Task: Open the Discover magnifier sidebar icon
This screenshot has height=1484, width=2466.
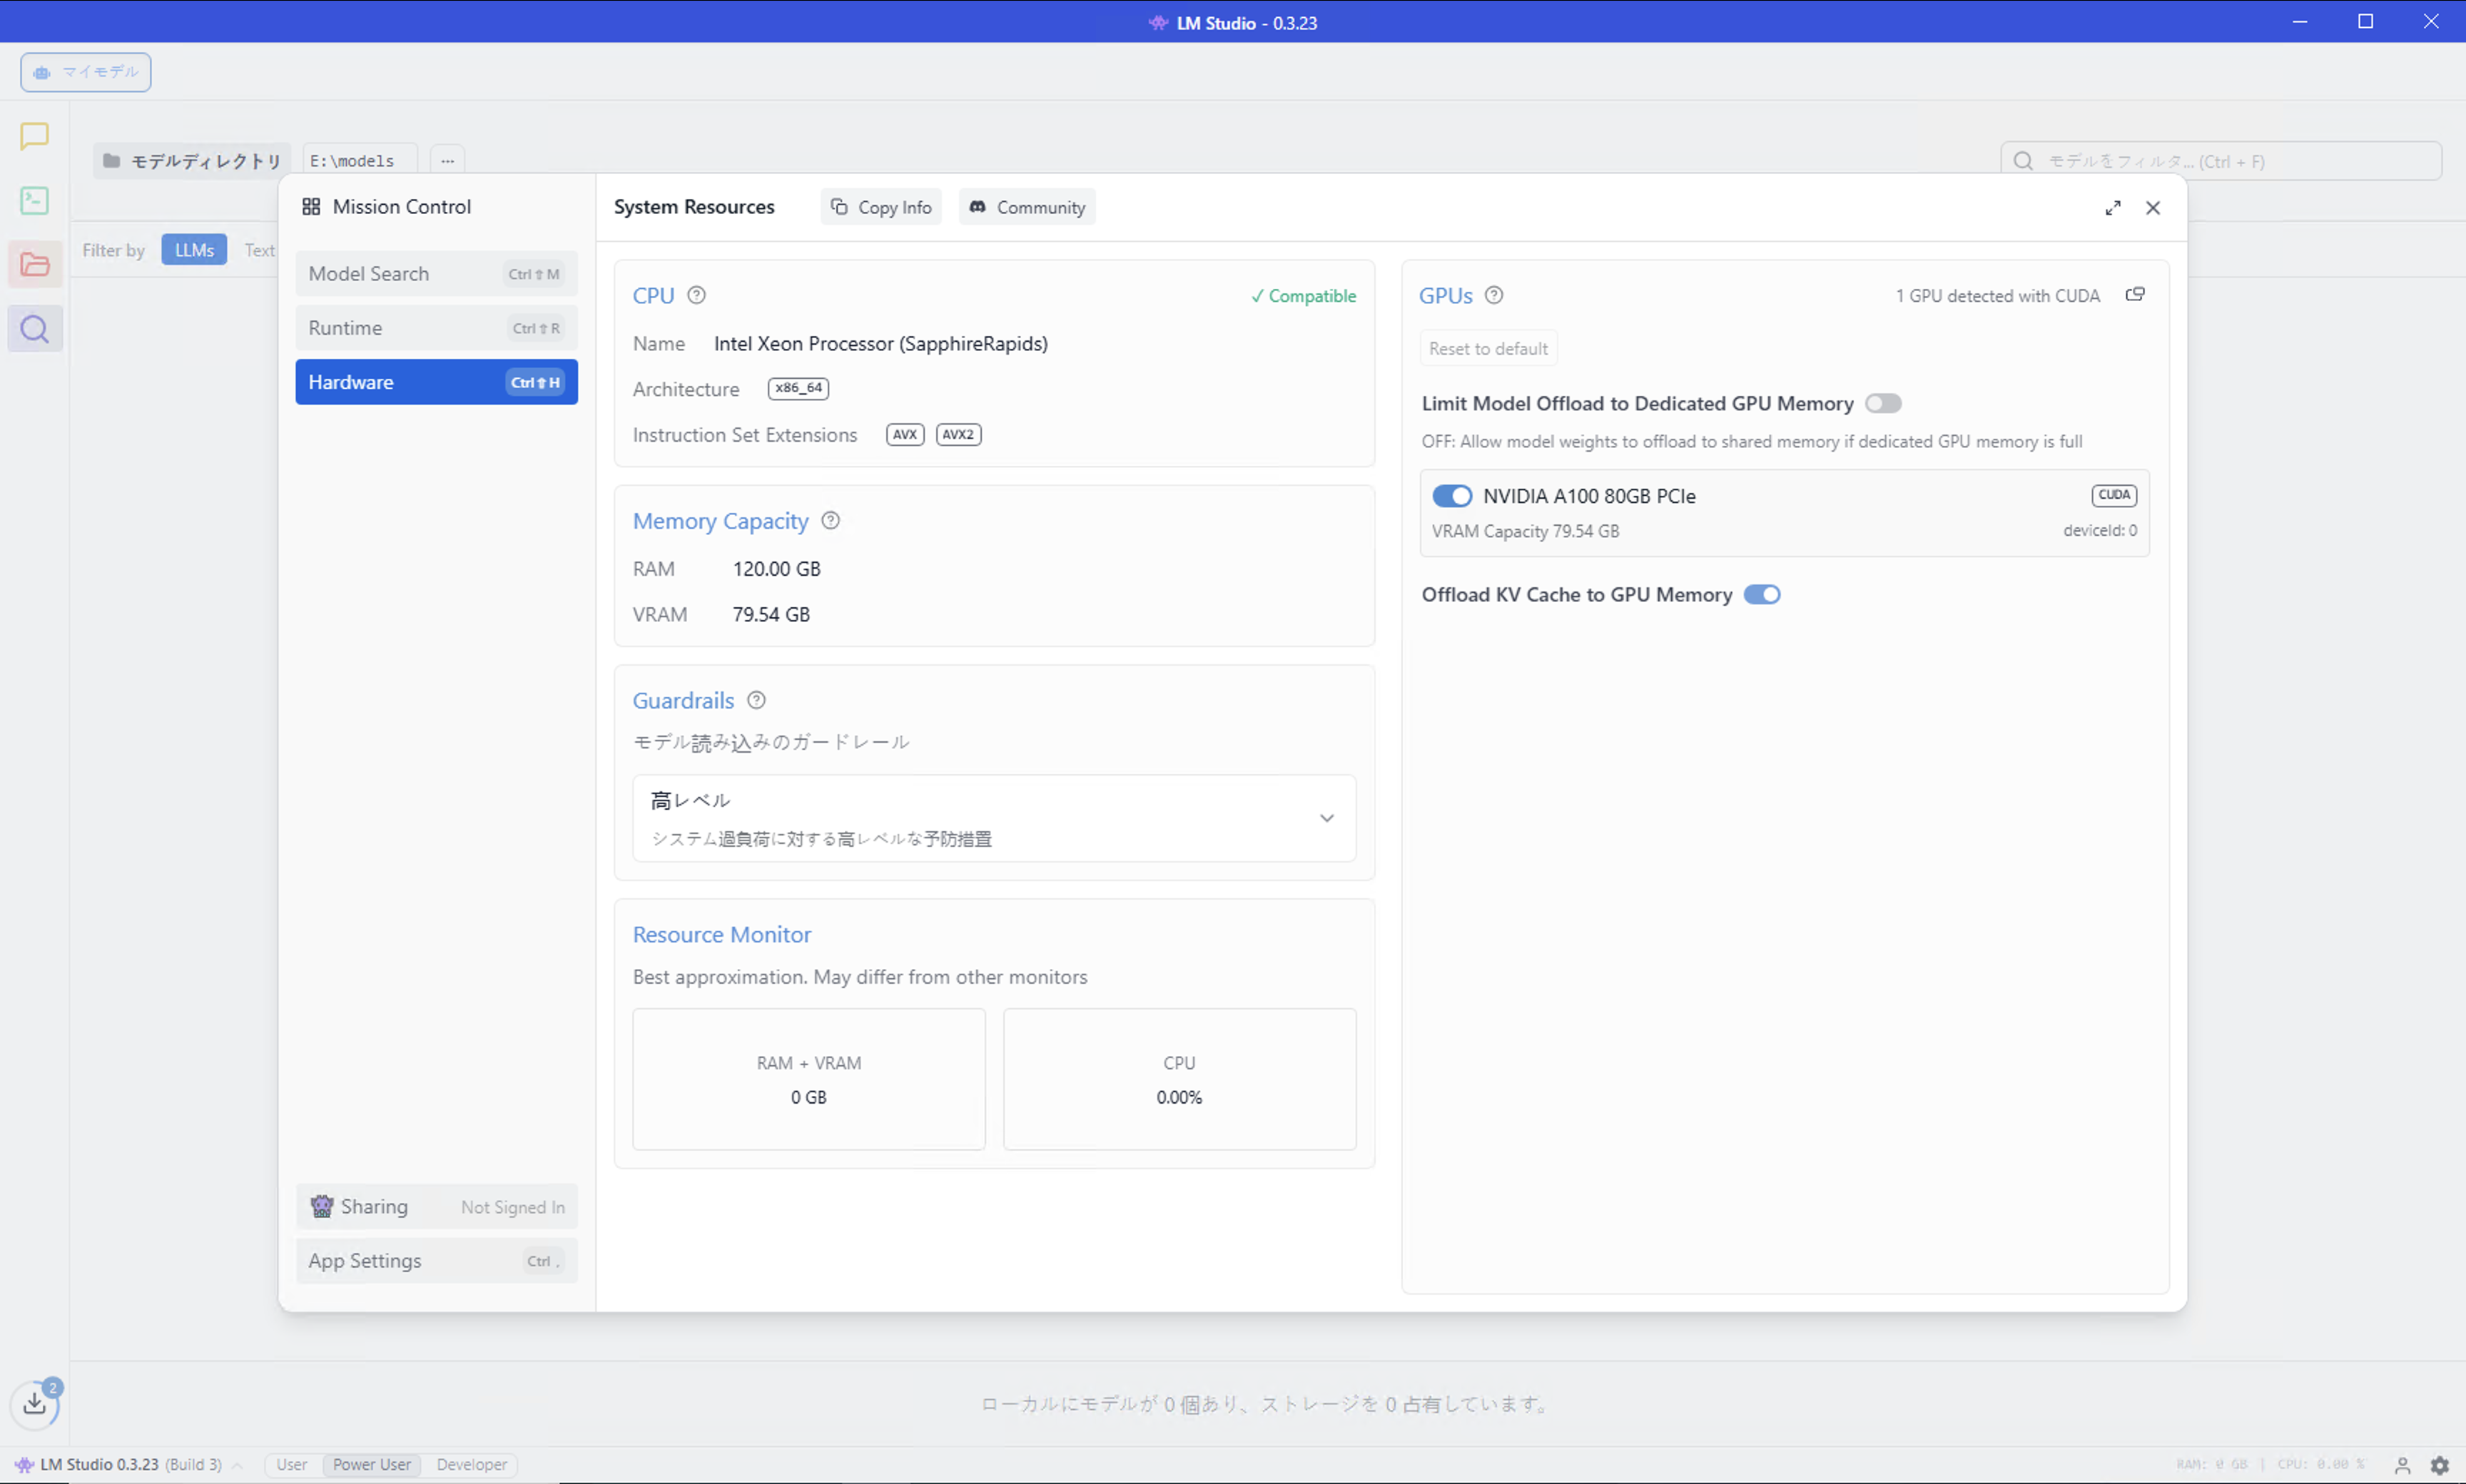Action: (34, 329)
